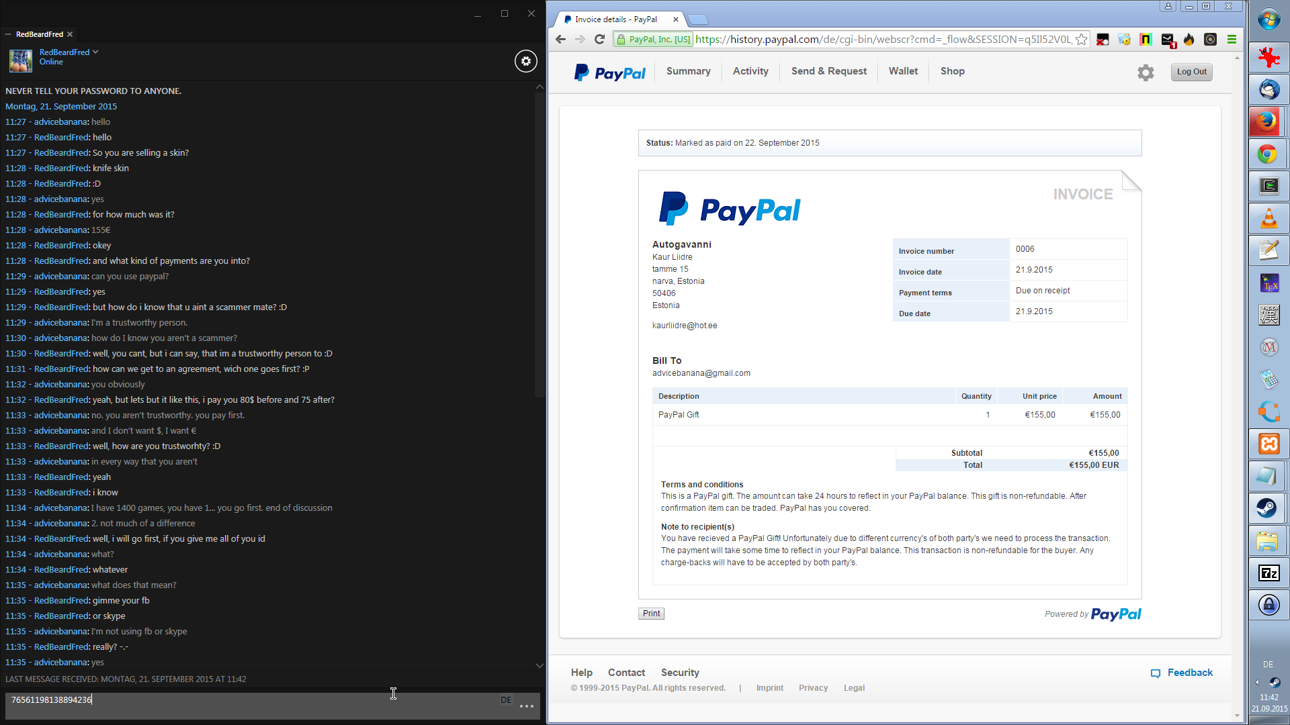Open PayPal Activity menu tab
The height and width of the screenshot is (725, 1290).
[750, 71]
